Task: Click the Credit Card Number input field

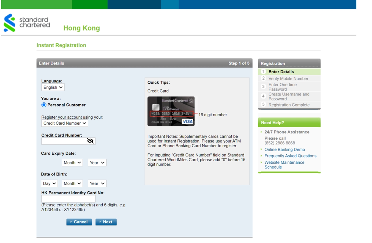Action: (x=64, y=141)
